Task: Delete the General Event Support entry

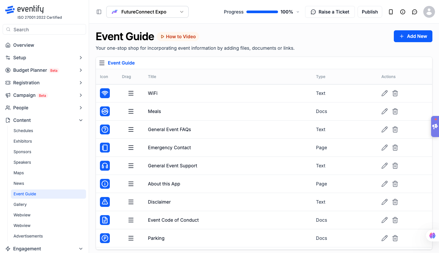Action: (395, 166)
